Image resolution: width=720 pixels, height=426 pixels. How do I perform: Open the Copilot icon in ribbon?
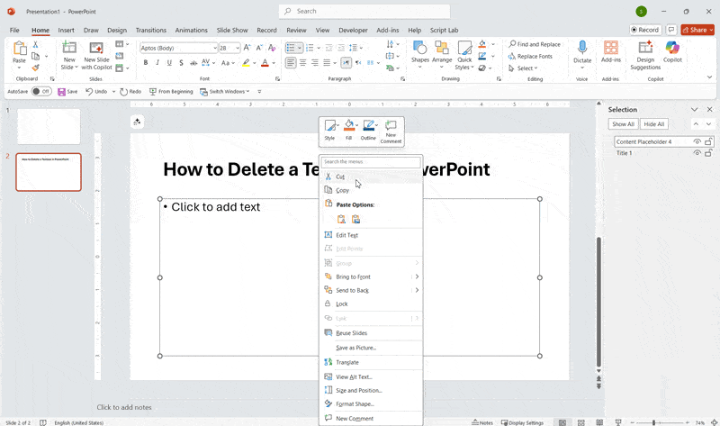pyautogui.click(x=672, y=49)
